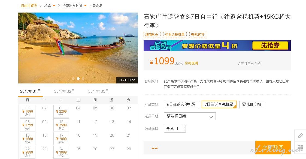Click the beach boat product photo
This screenshot has width=306, height=159.
coord(78,48)
